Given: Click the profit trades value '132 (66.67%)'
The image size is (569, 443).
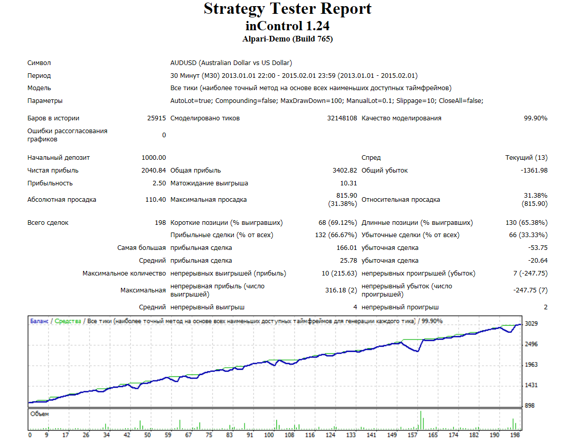Looking at the screenshot, I should point(336,235).
